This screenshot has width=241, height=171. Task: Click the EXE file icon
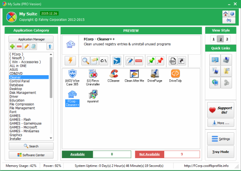tap(173, 61)
